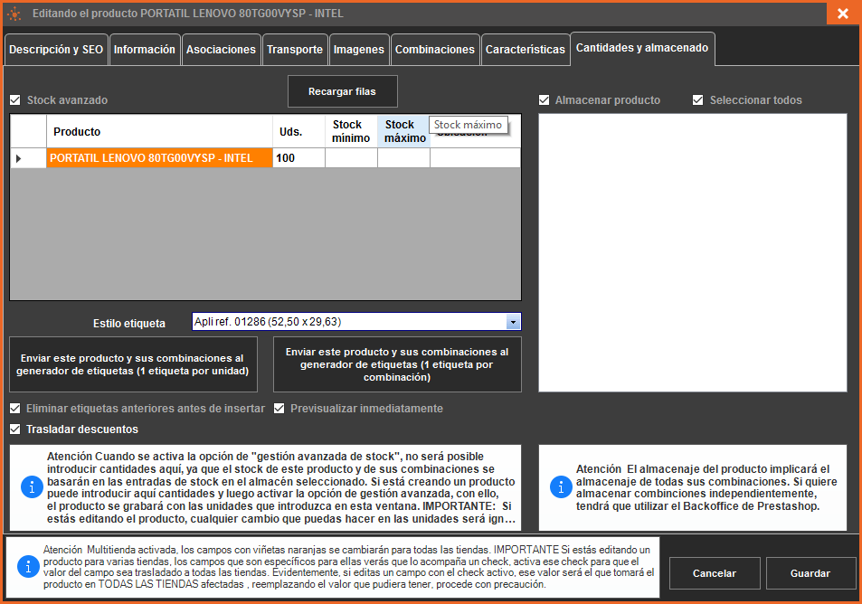
Task: Open the Combinaciones tab
Action: pyautogui.click(x=434, y=50)
